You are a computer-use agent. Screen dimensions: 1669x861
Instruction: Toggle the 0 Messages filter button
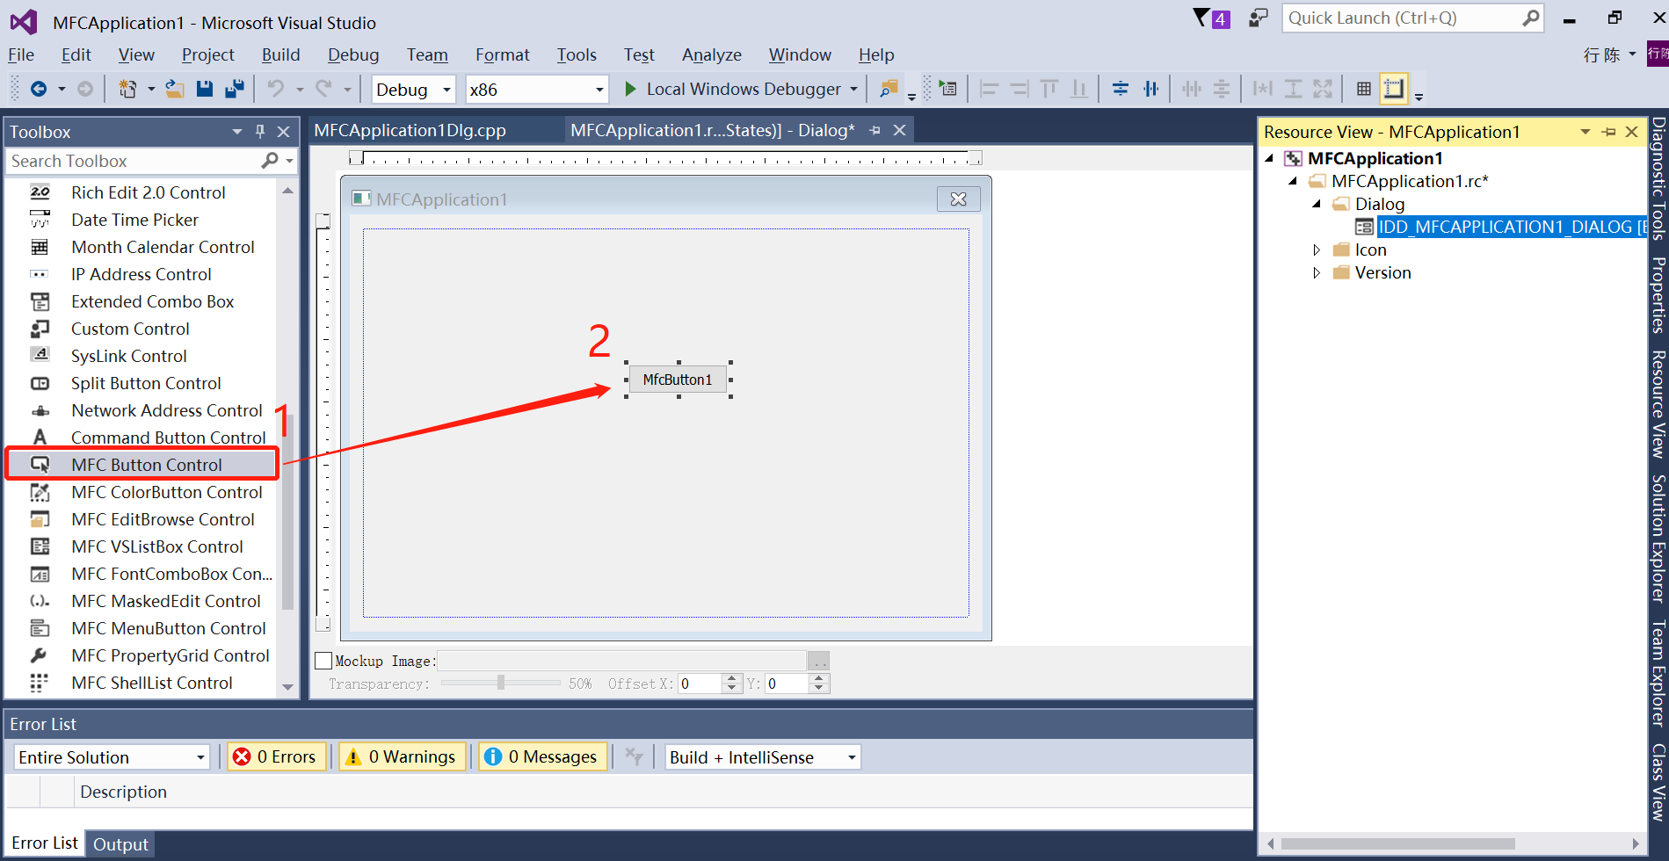coord(543,756)
